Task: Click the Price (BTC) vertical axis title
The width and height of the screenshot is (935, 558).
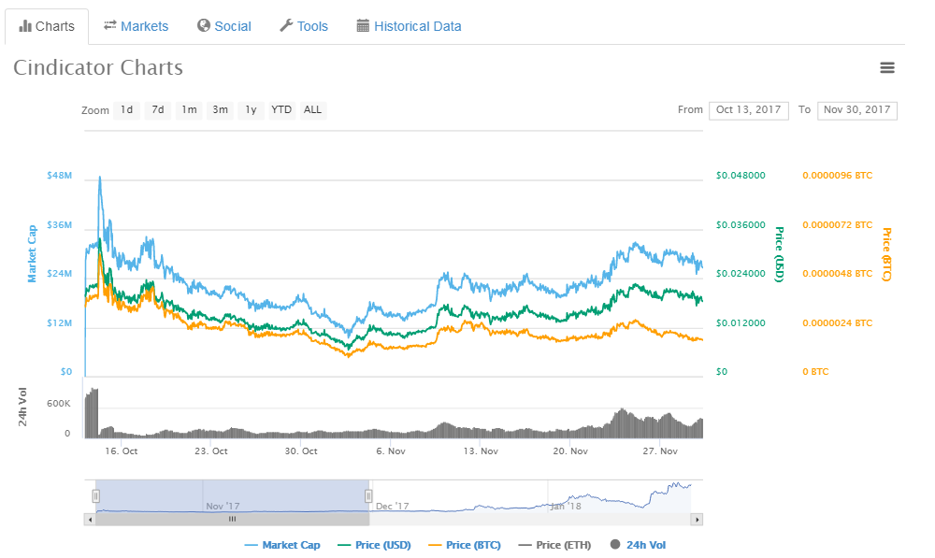Action: [x=886, y=254]
